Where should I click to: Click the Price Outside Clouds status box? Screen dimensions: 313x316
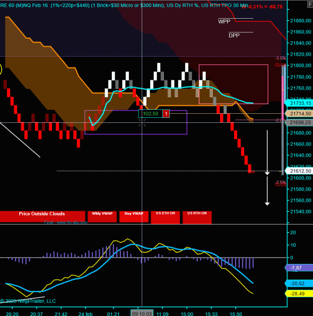(42, 216)
